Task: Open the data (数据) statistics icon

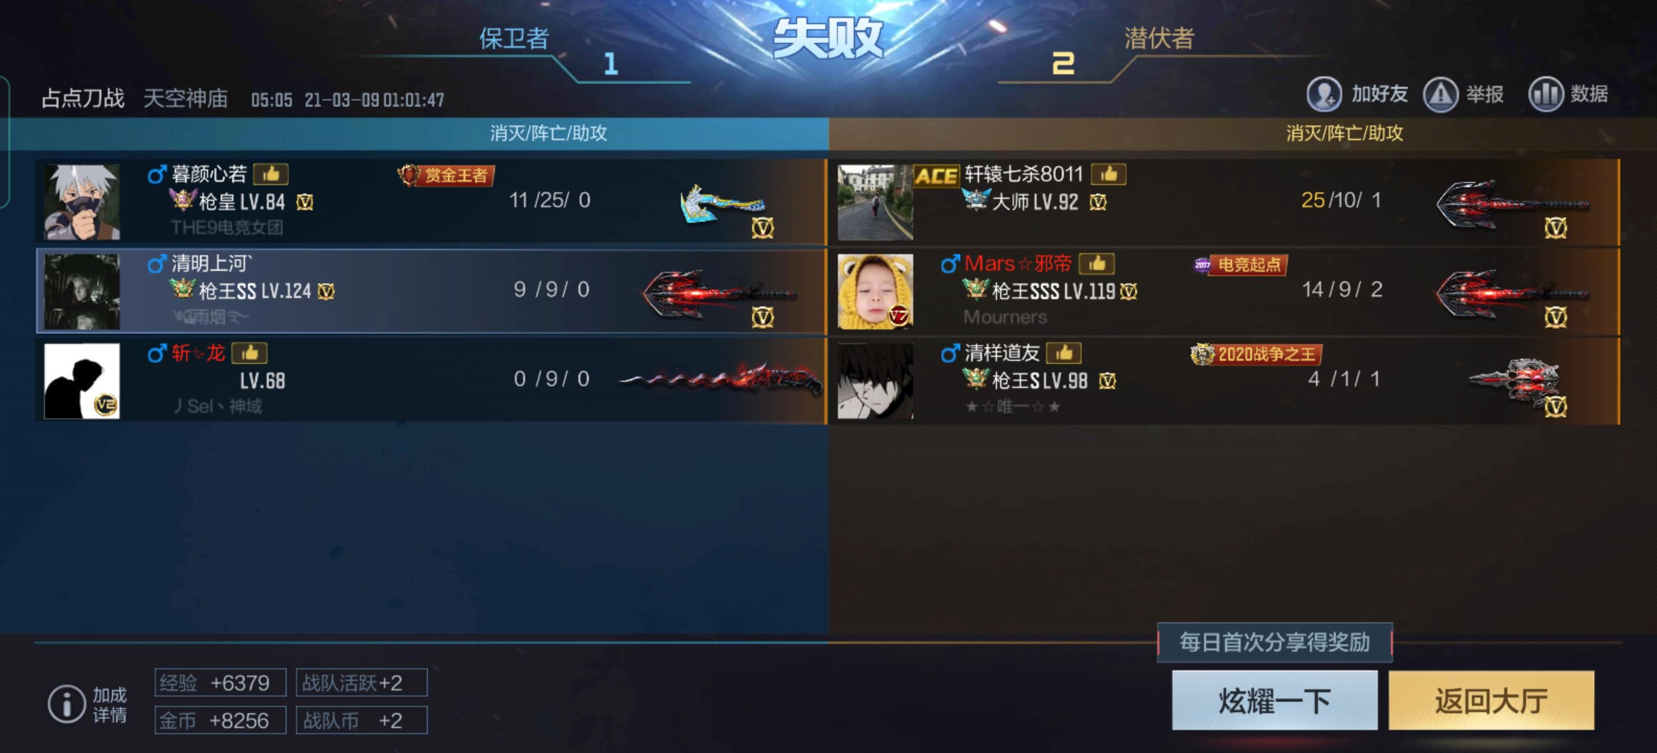Action: click(x=1545, y=95)
